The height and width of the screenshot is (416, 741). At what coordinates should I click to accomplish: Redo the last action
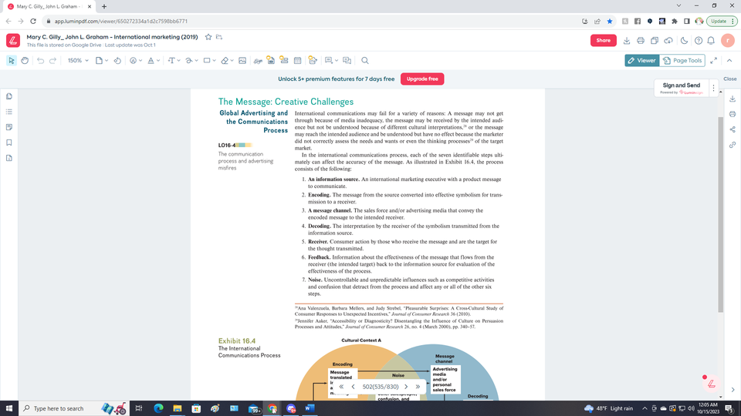point(53,60)
